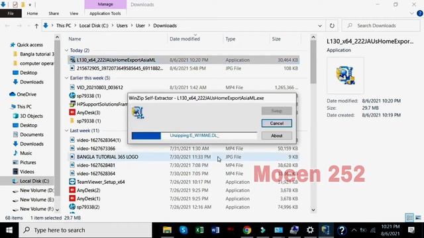Click the HPSupportSolutionsFramework file icon
The image size is (424, 238).
[72, 104]
